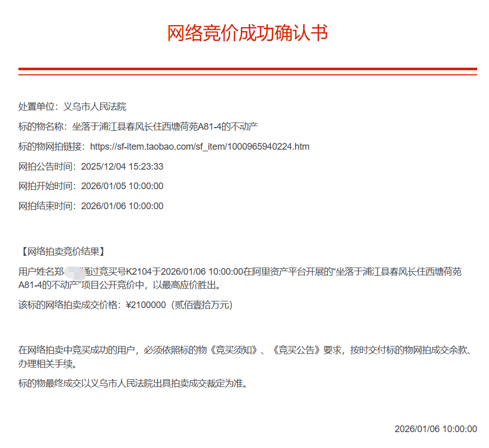The width and height of the screenshot is (489, 448).
Task: Click the 【网络拍卖竞价结果】 section heading
Action: pos(63,251)
